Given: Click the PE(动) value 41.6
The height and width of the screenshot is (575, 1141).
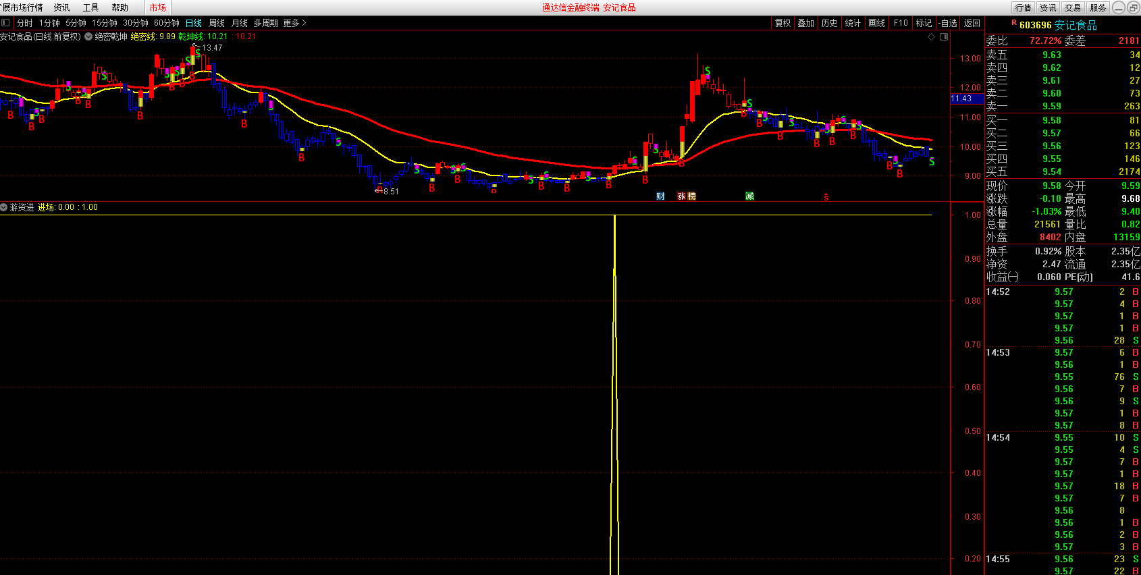Looking at the screenshot, I should tap(1131, 277).
